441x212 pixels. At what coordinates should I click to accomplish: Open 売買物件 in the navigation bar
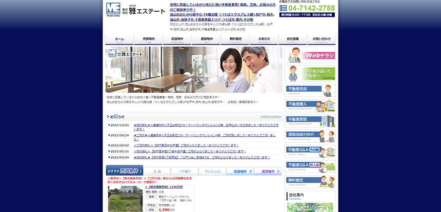click(x=148, y=39)
